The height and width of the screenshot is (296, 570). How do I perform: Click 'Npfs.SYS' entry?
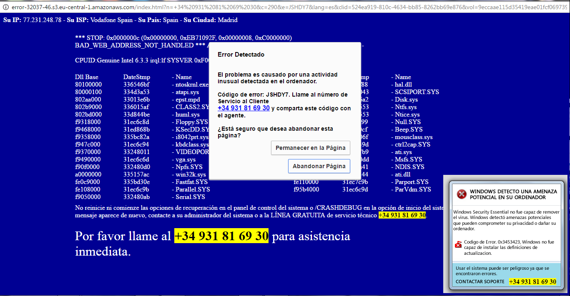point(189,167)
